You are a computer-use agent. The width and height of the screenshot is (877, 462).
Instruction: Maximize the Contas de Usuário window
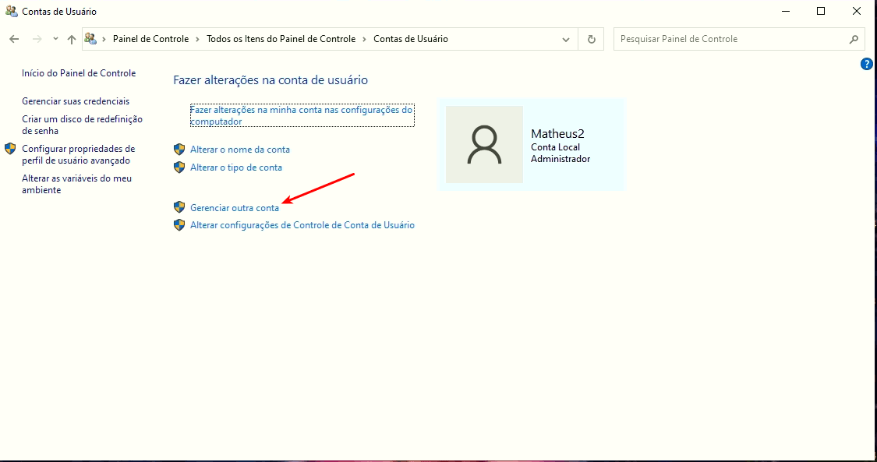click(x=821, y=11)
